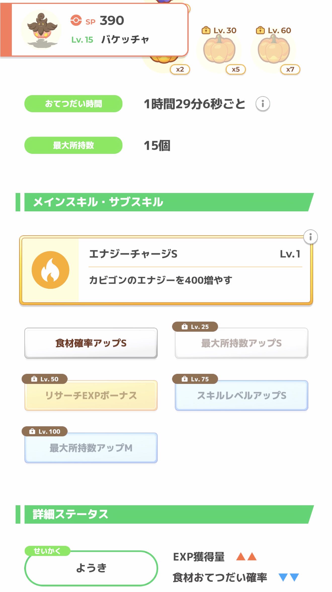
Task: Tap the 最大所持数アップM sub skill
Action: point(91,448)
